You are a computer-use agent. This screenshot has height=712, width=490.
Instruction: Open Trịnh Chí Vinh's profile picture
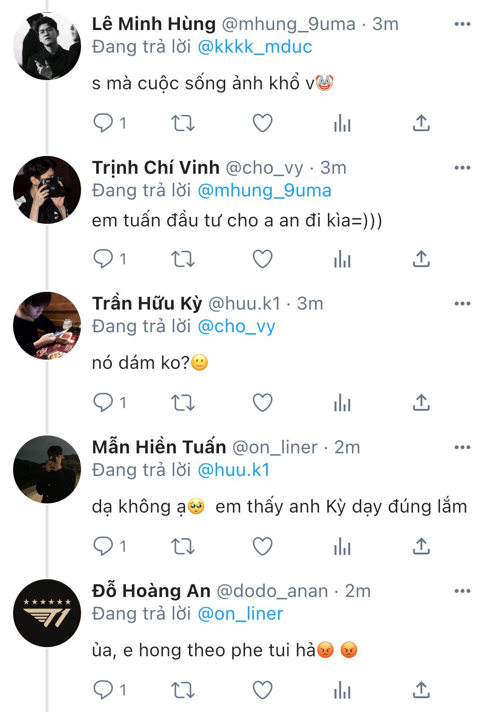47,190
